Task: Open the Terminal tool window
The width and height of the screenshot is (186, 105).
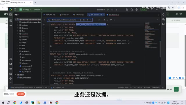Action: [10, 74]
